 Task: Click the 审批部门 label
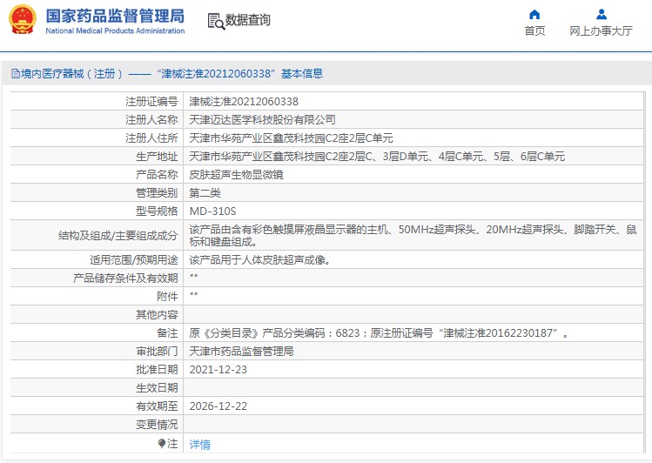tap(157, 352)
